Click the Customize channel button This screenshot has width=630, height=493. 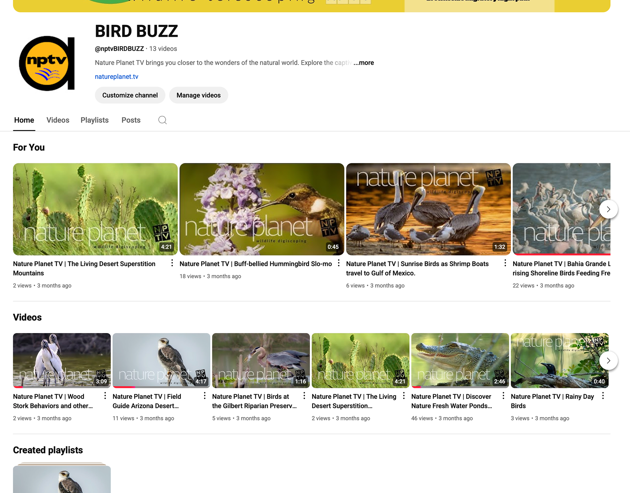coord(130,95)
